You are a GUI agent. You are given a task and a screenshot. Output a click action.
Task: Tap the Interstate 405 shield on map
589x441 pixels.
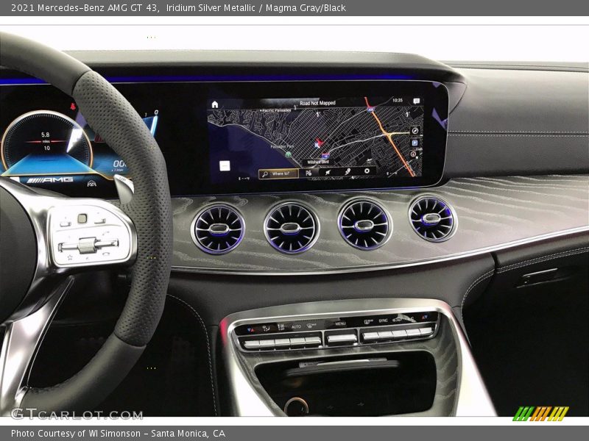371,109
